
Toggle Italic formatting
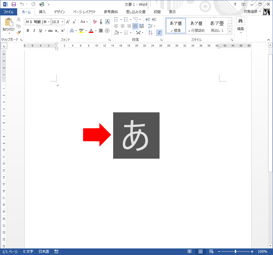click(x=34, y=31)
